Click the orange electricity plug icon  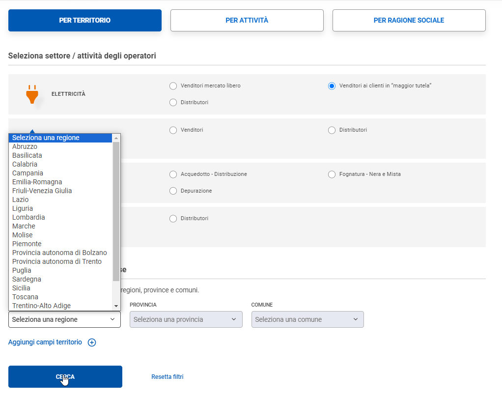pos(32,94)
